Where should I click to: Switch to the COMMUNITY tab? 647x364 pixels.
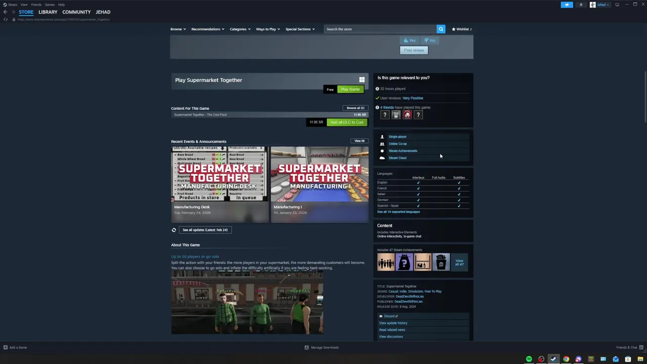(x=76, y=12)
